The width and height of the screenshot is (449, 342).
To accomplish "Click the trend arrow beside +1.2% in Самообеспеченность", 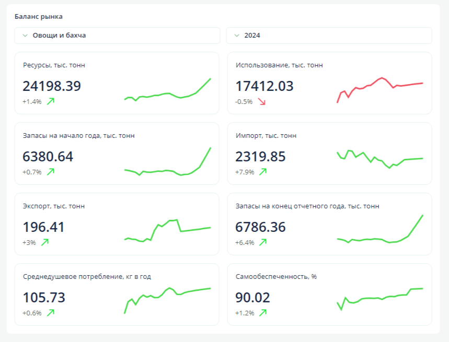I will coord(263,313).
